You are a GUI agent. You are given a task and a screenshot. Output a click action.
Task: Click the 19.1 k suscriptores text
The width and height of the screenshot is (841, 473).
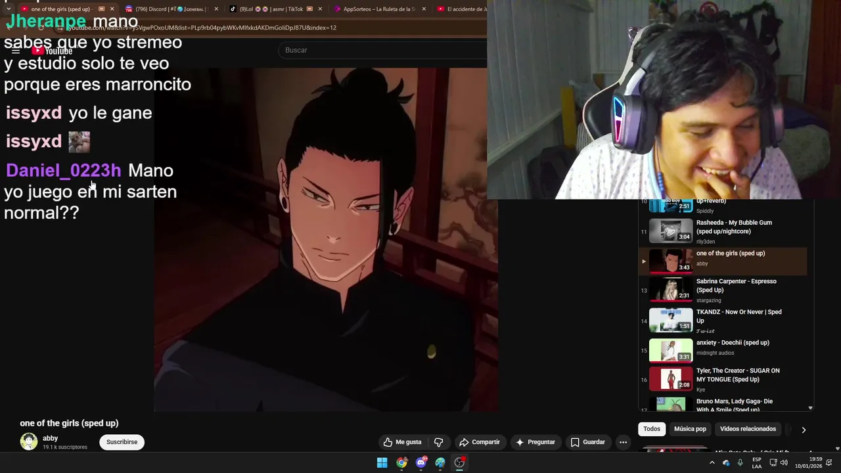65,447
